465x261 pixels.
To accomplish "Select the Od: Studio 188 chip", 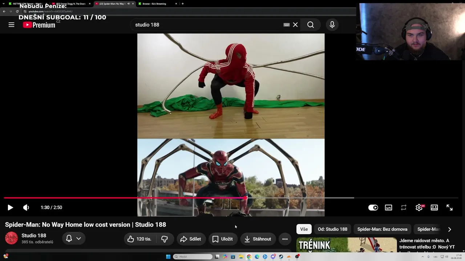I will pyautogui.click(x=332, y=229).
